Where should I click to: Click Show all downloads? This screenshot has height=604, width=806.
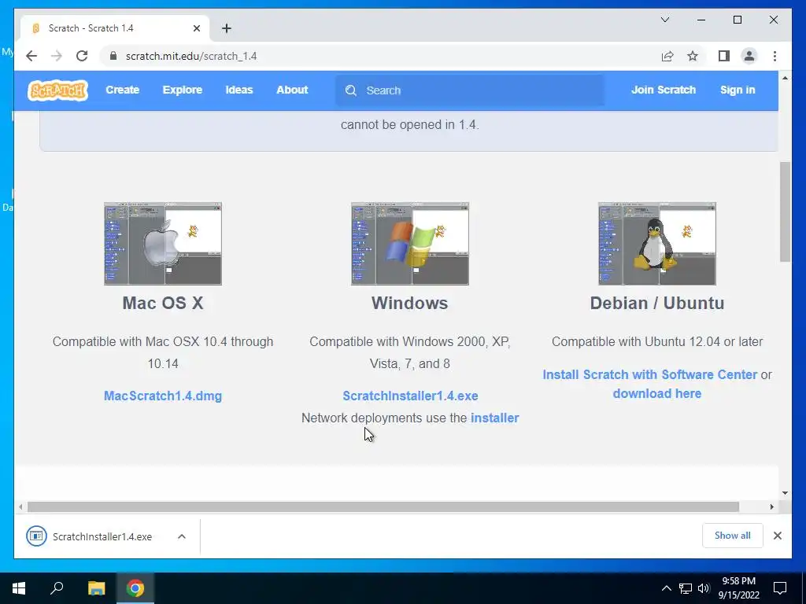(733, 536)
